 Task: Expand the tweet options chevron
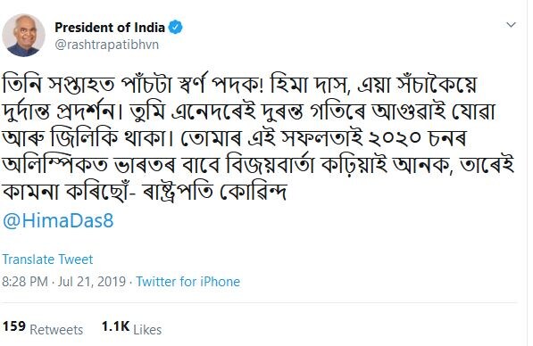pyautogui.click(x=511, y=25)
